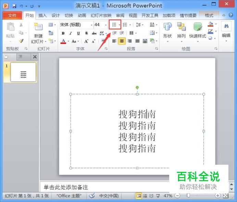Open paragraph dialog launcher in 段落 group

pos(157,49)
